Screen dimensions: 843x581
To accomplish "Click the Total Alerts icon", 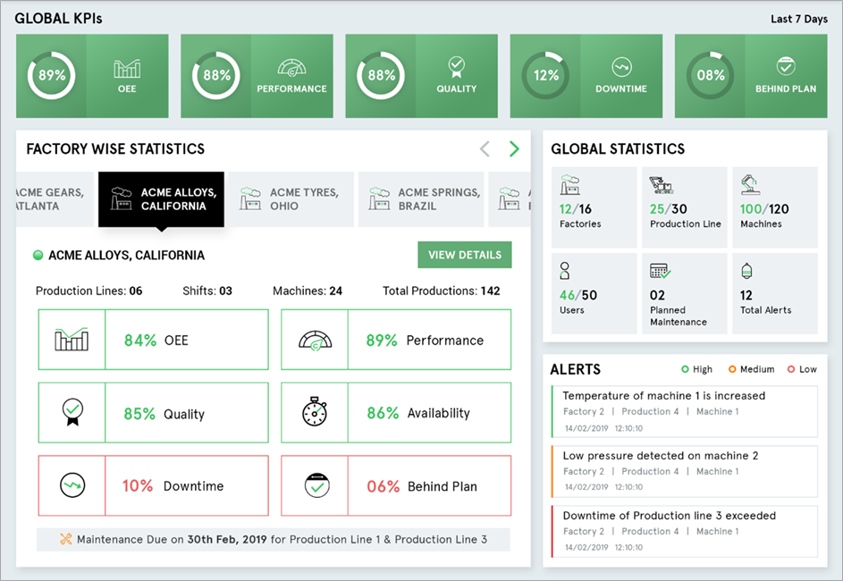I will coord(748,272).
